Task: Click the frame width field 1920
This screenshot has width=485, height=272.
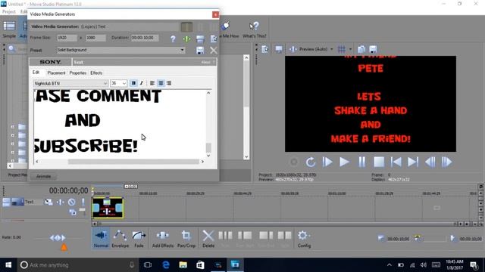Action: click(67, 38)
